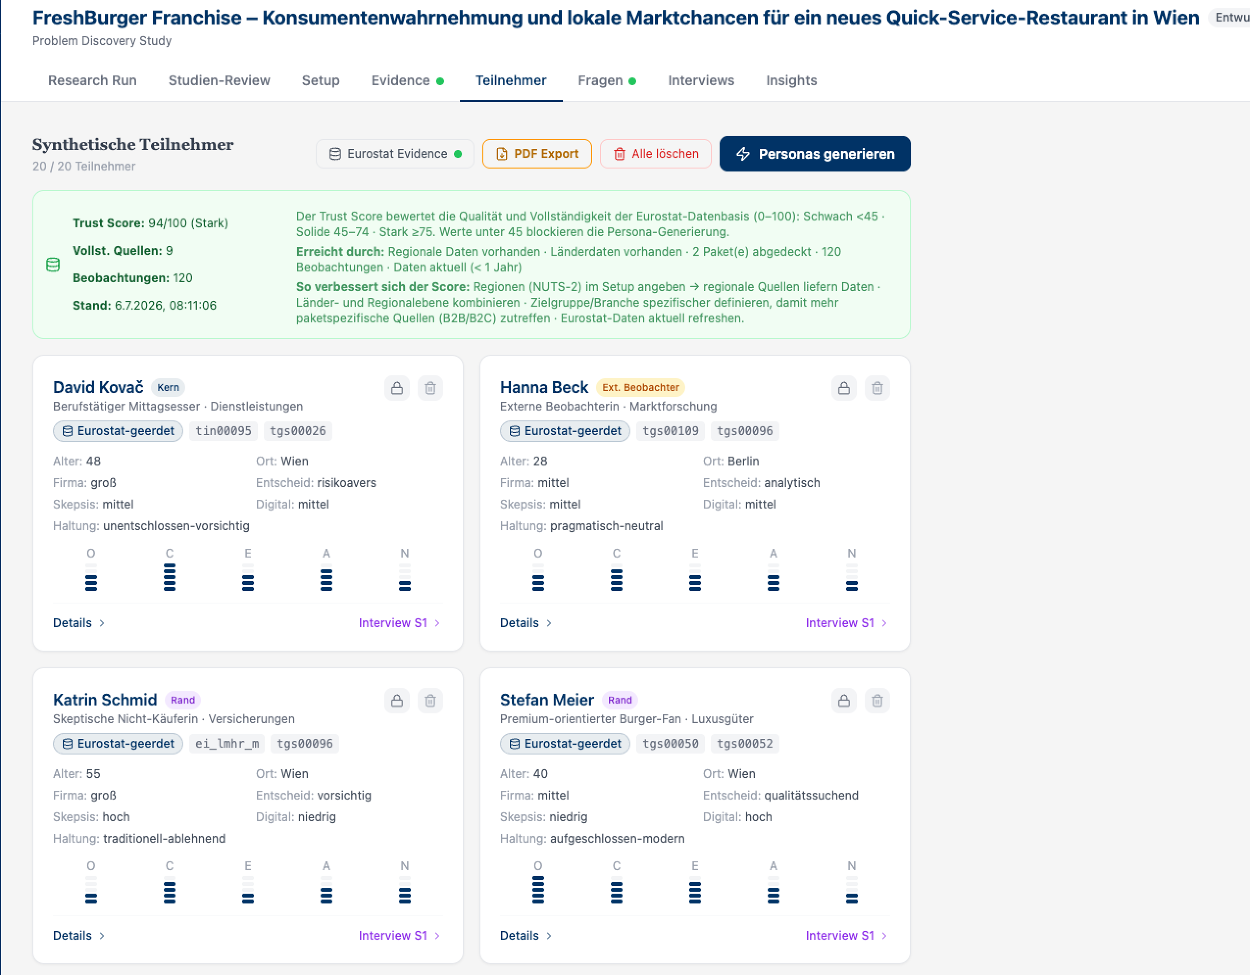Click Kern badge next to David Kovač
Viewport: 1250px width, 975px height.
point(168,388)
